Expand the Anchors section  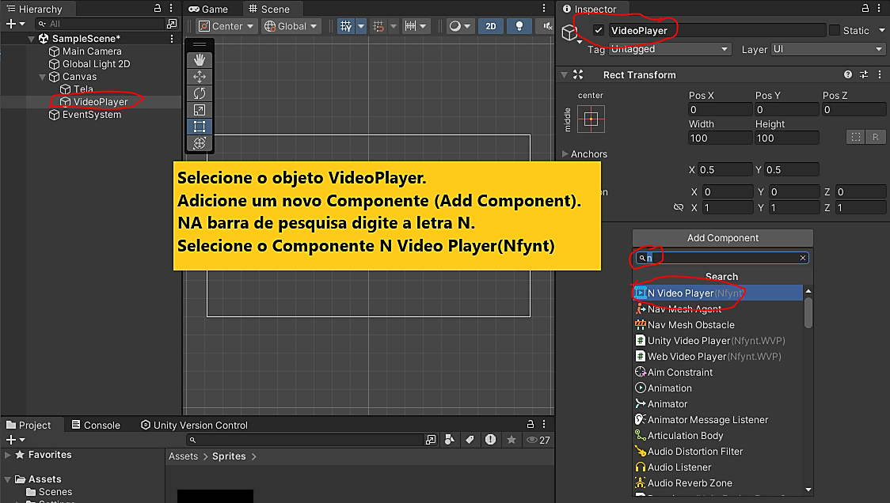coord(565,153)
